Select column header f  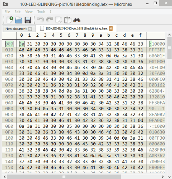click(140, 35)
